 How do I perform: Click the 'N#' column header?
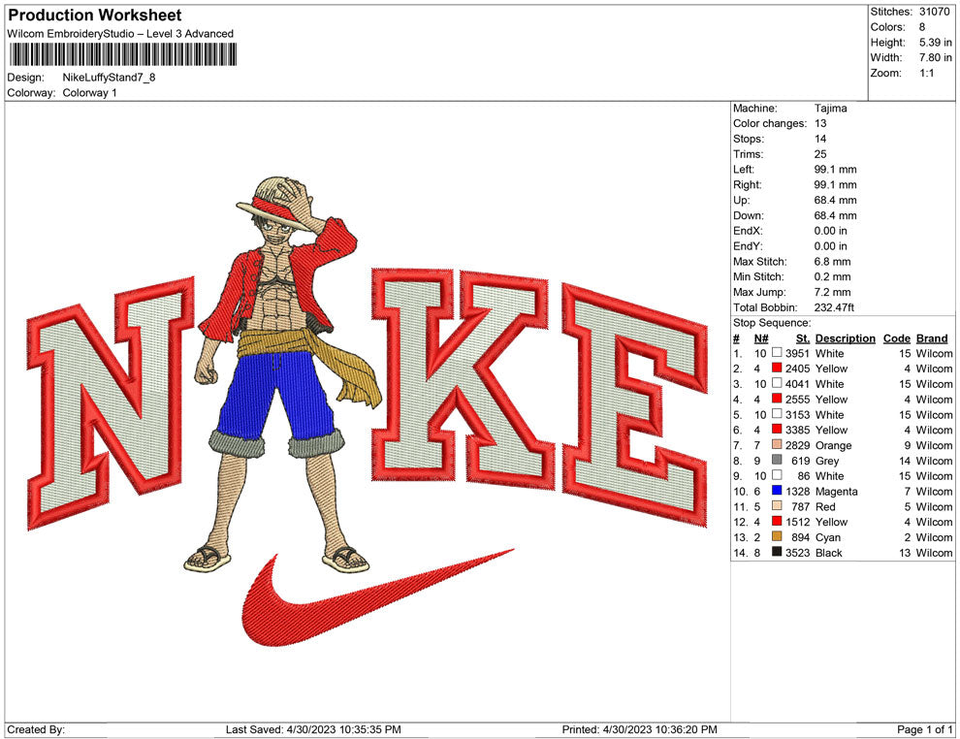[x=761, y=338]
